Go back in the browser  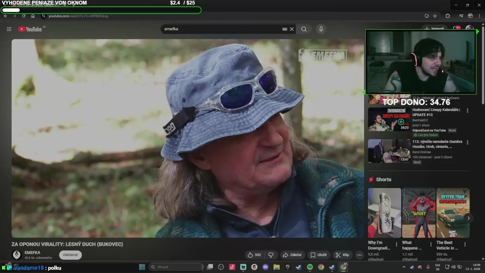pyautogui.click(x=6, y=16)
